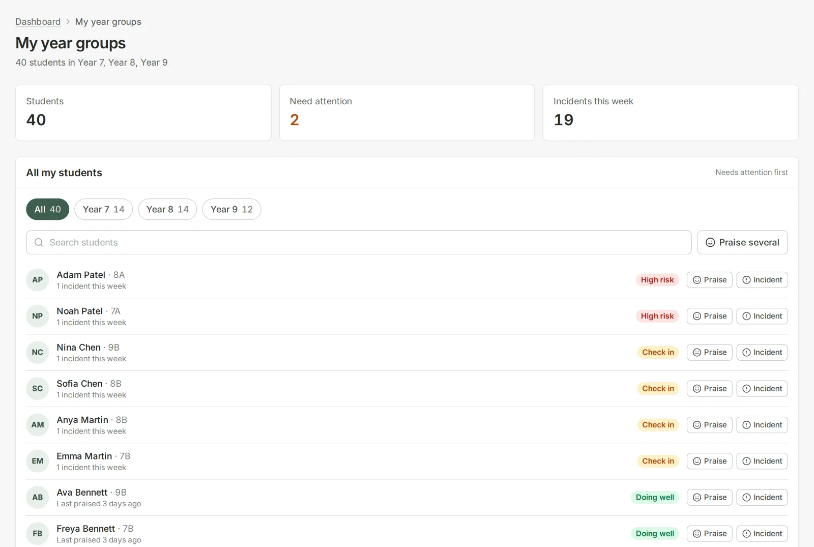Click Noah Patel's High risk badge
814x547 pixels.
pos(657,316)
